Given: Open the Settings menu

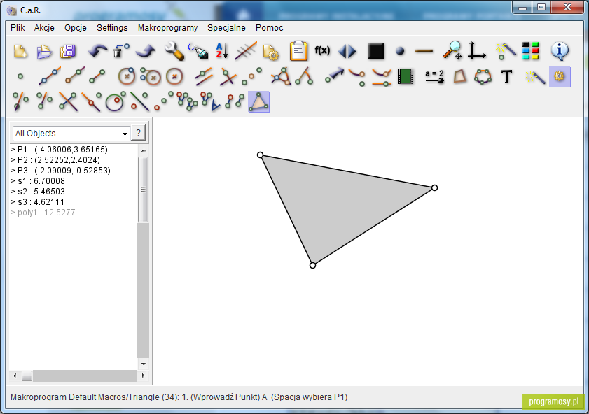Looking at the screenshot, I should [x=112, y=28].
